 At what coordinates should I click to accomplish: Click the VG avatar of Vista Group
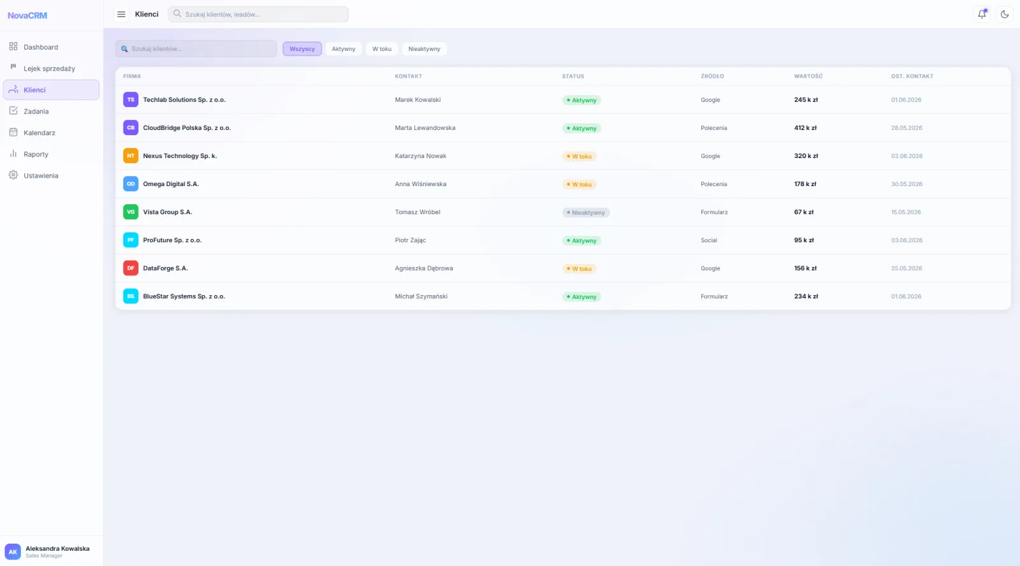[131, 212]
